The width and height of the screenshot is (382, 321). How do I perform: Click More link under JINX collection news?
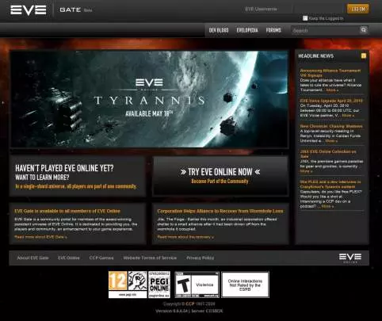click(306, 171)
